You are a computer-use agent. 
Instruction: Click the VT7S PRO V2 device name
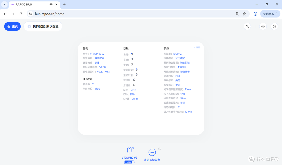(129, 158)
